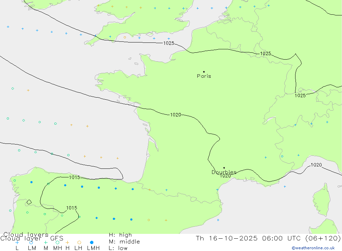Click the 'H: high' legend text
This screenshot has height=251, width=342.
[x=120, y=235]
